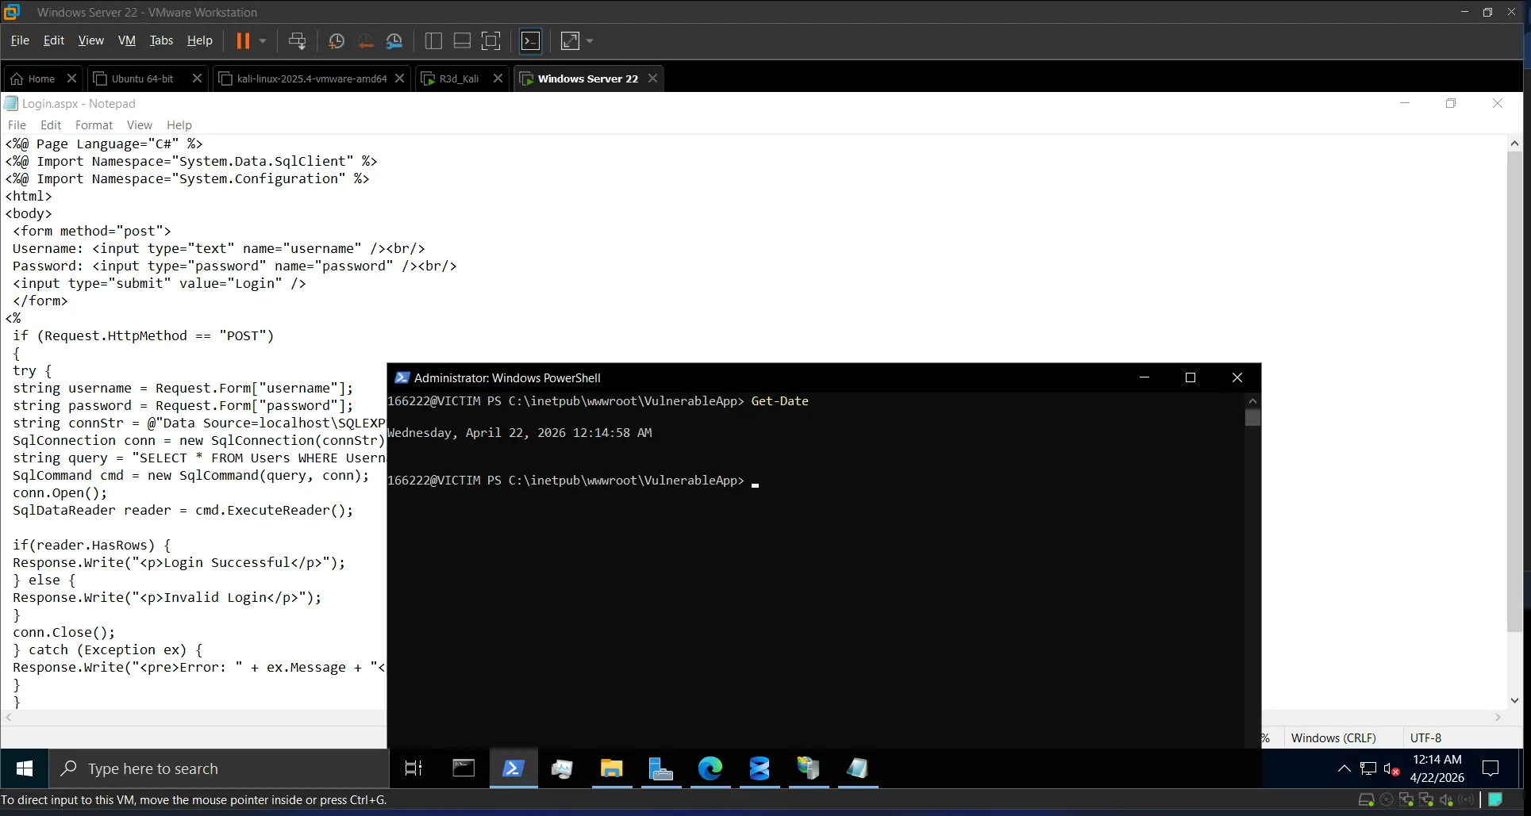Pause the virtual machine with the orange pause icon

243,40
